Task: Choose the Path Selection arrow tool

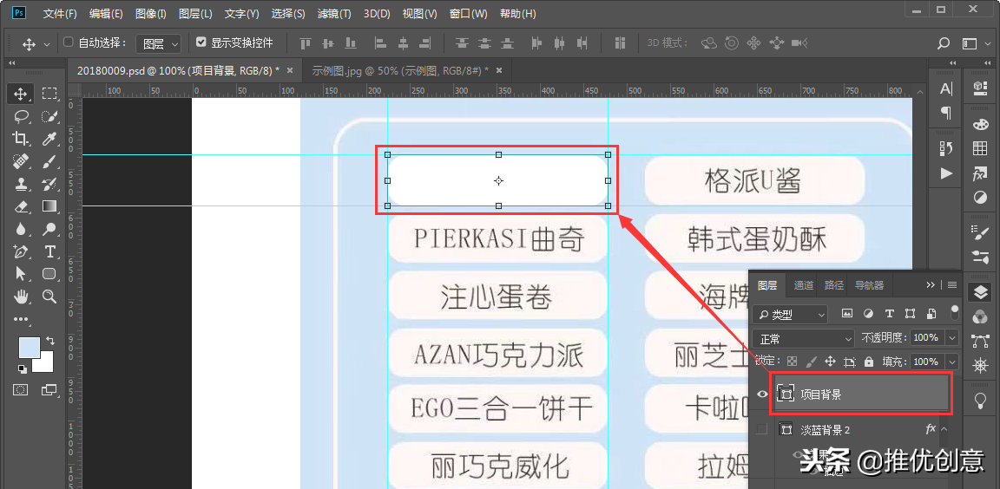Action: click(x=21, y=274)
